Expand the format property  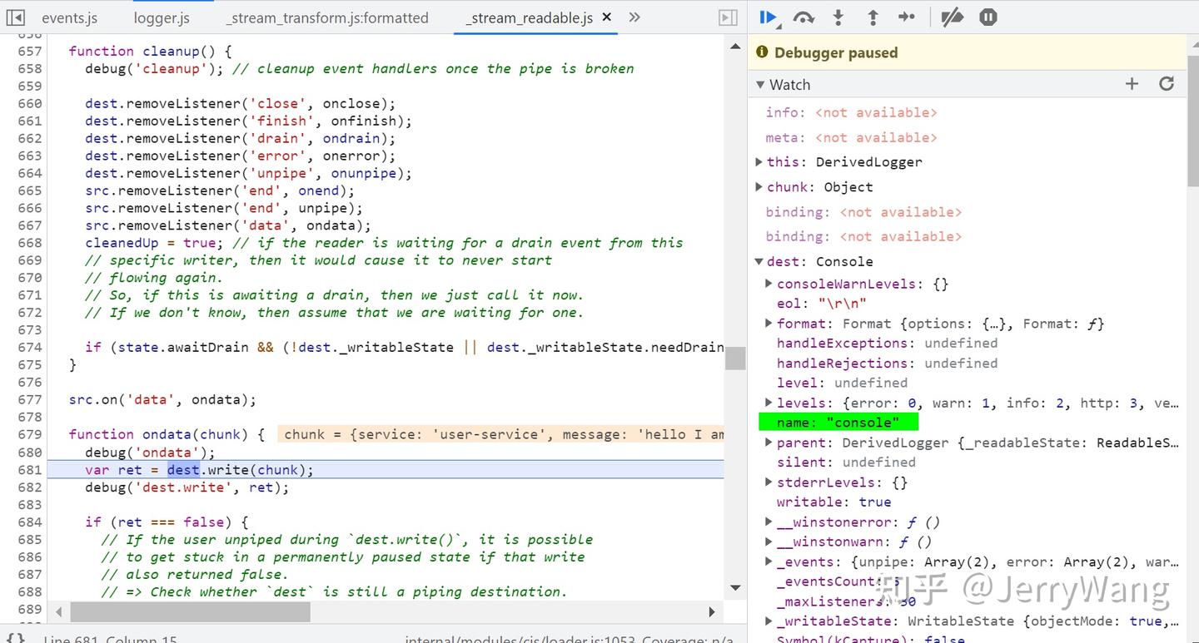point(769,324)
